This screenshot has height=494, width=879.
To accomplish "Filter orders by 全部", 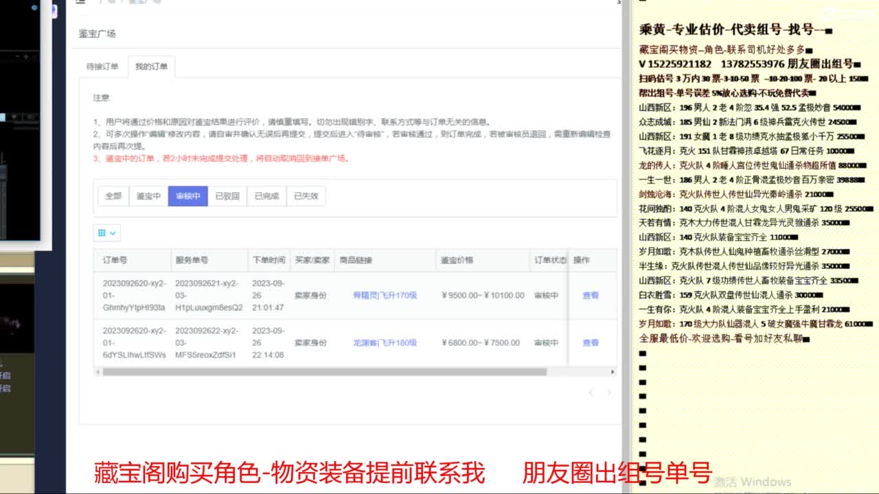I will [x=113, y=196].
